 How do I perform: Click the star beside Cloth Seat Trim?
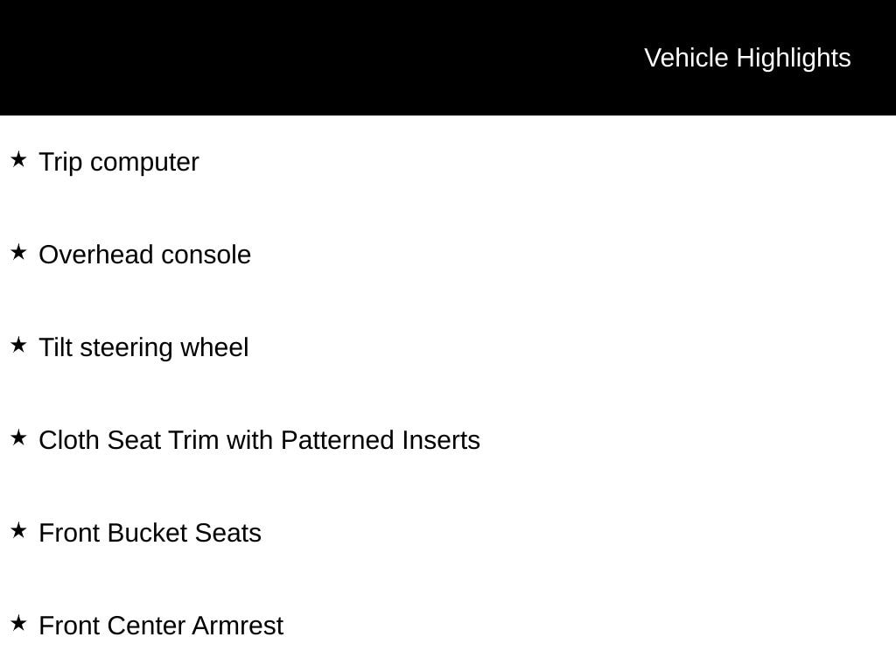[x=18, y=438]
